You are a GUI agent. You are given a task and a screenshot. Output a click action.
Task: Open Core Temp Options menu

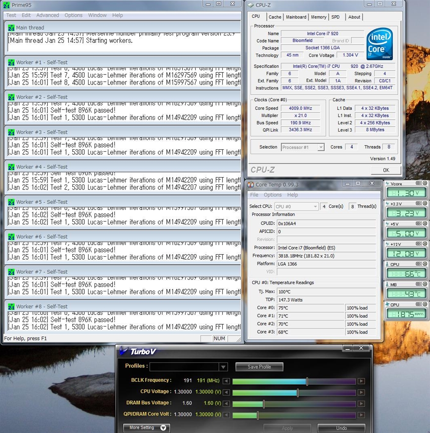(273, 195)
